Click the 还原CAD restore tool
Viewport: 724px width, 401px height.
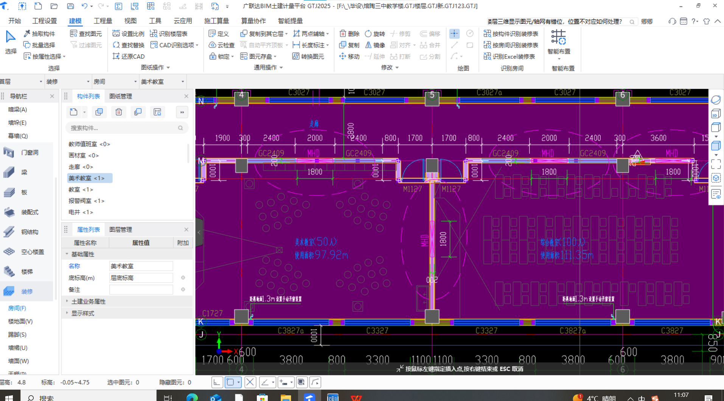pos(129,56)
